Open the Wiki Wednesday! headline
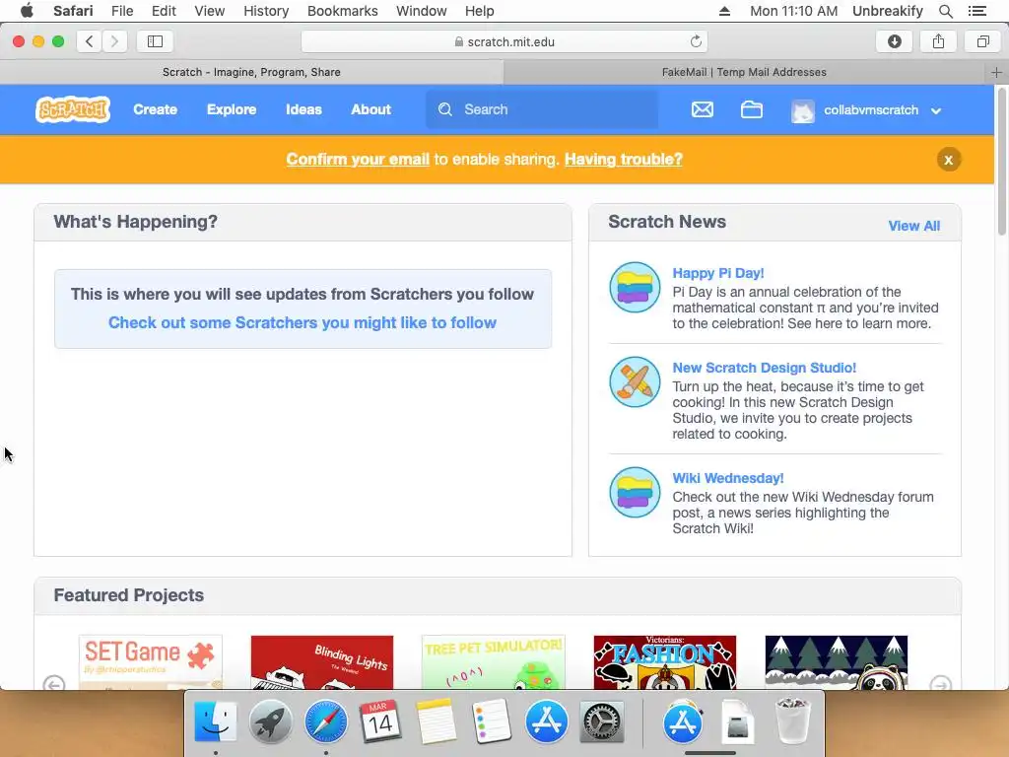Image resolution: width=1009 pixels, height=757 pixels. tap(728, 478)
